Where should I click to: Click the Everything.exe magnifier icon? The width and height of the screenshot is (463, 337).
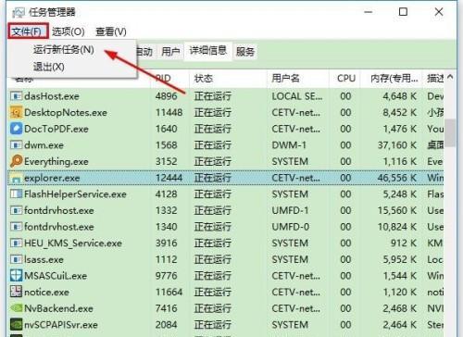click(16, 161)
